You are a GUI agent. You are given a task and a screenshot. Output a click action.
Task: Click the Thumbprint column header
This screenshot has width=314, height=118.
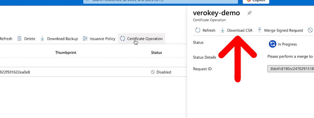pyautogui.click(x=66, y=53)
